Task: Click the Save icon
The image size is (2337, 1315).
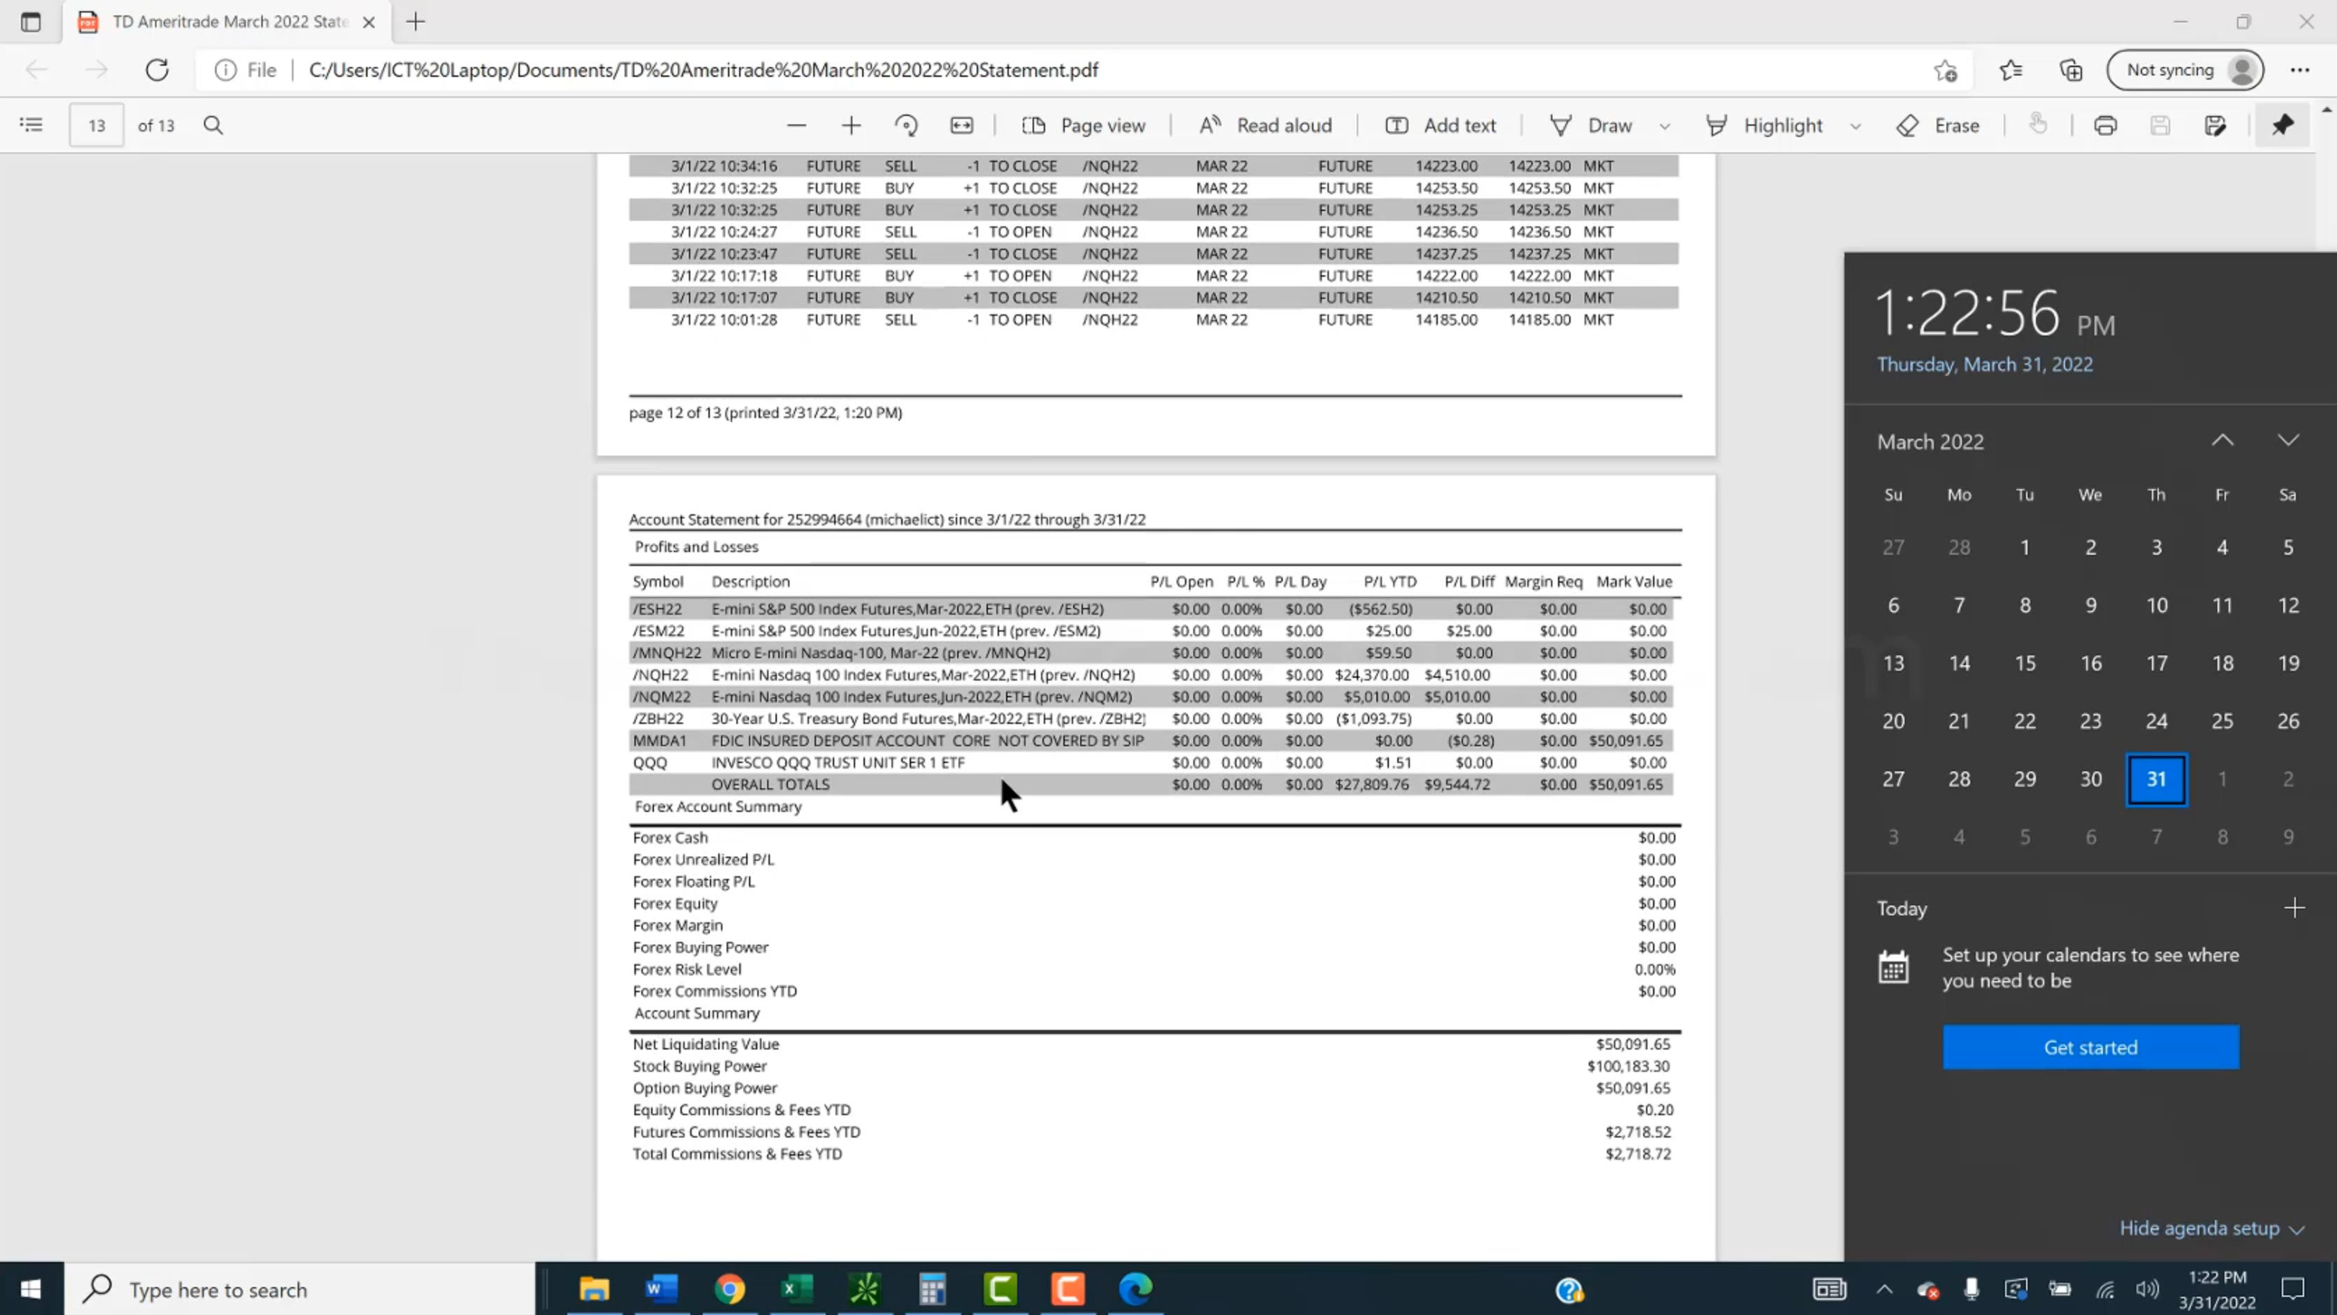Action: 2160,125
